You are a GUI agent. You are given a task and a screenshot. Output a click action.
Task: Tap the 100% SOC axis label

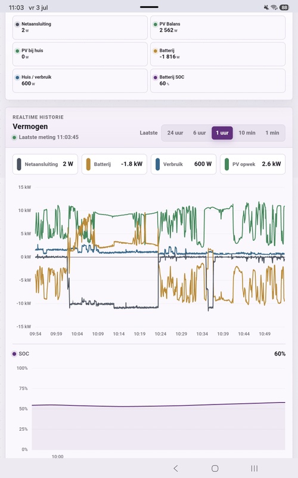(22, 368)
